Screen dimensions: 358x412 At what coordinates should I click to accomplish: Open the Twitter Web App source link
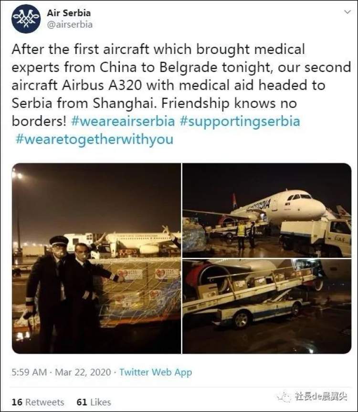click(156, 372)
